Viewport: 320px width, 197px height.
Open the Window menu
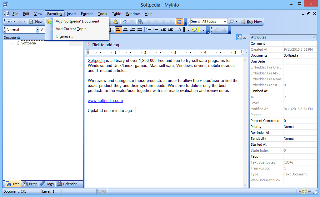click(x=132, y=14)
